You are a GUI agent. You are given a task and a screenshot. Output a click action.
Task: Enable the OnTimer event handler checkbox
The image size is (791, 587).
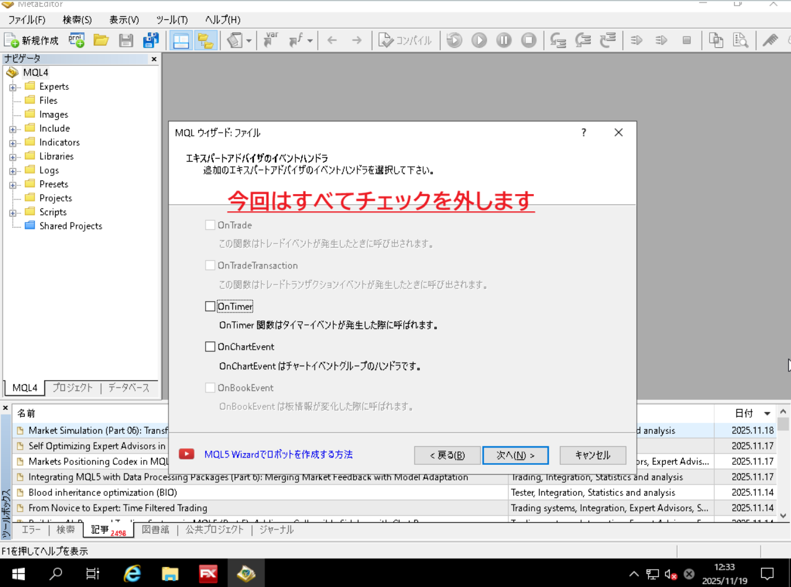pyautogui.click(x=210, y=306)
